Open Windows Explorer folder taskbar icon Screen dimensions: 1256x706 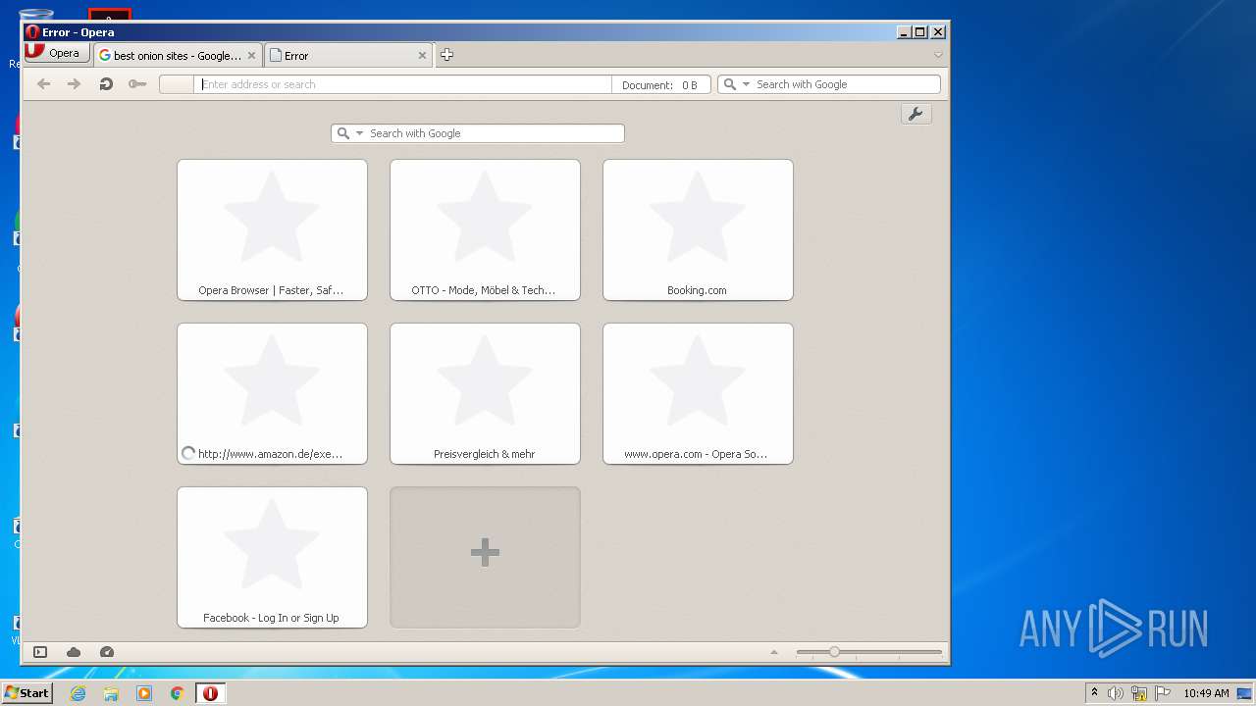111,693
